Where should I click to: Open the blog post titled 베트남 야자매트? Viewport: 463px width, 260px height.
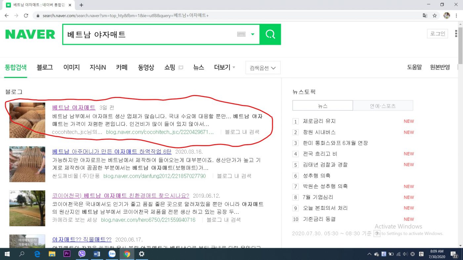point(74,108)
